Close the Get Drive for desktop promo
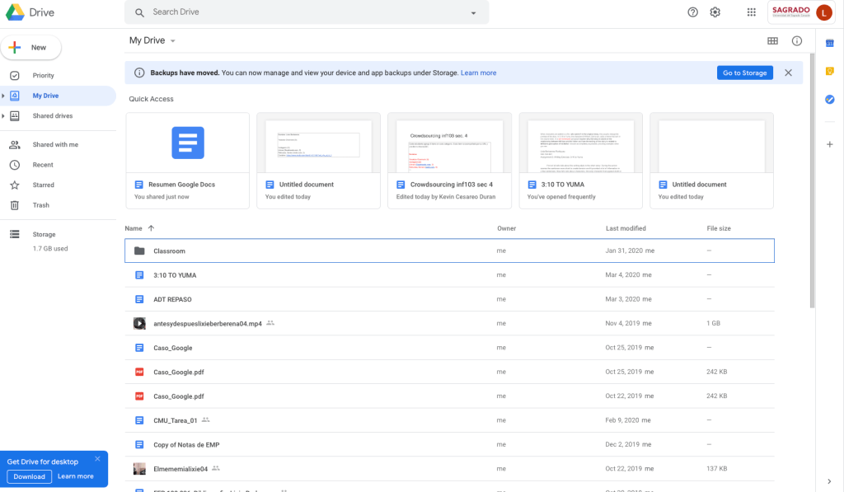 (x=97, y=459)
